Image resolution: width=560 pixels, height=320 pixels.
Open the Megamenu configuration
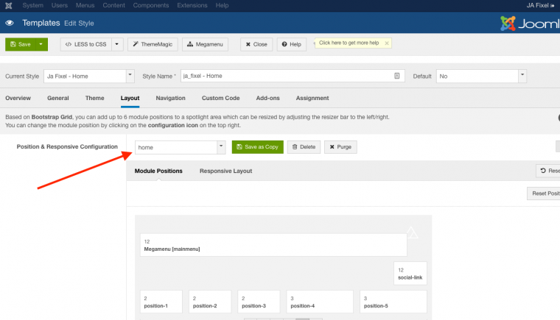(x=205, y=44)
